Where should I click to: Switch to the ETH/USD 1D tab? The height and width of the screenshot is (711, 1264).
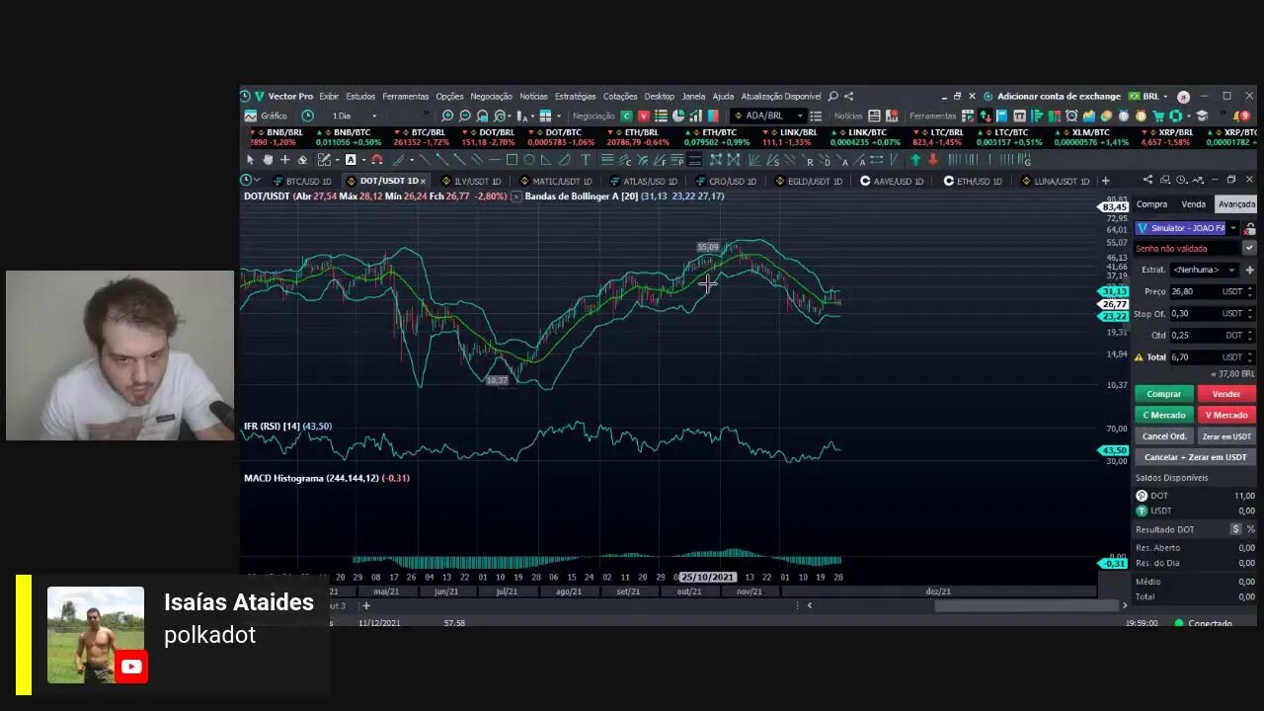972,181
